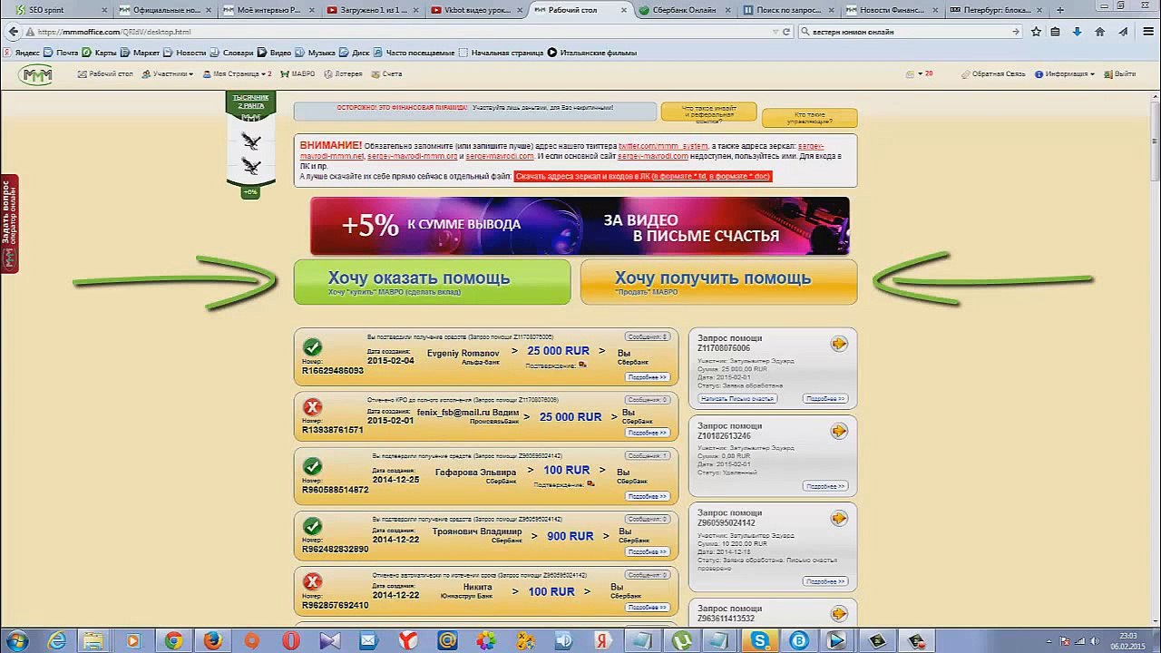1161x653 pixels.
Task: Open the Яндекс bookmark in bookmarks bar
Action: (x=22, y=53)
